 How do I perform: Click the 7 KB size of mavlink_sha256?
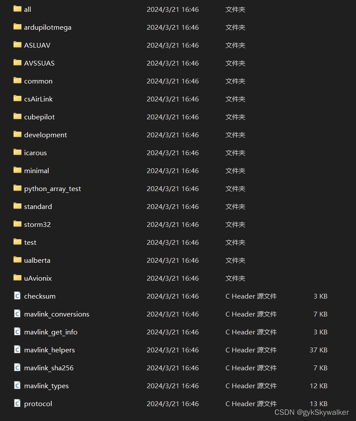pos(321,368)
